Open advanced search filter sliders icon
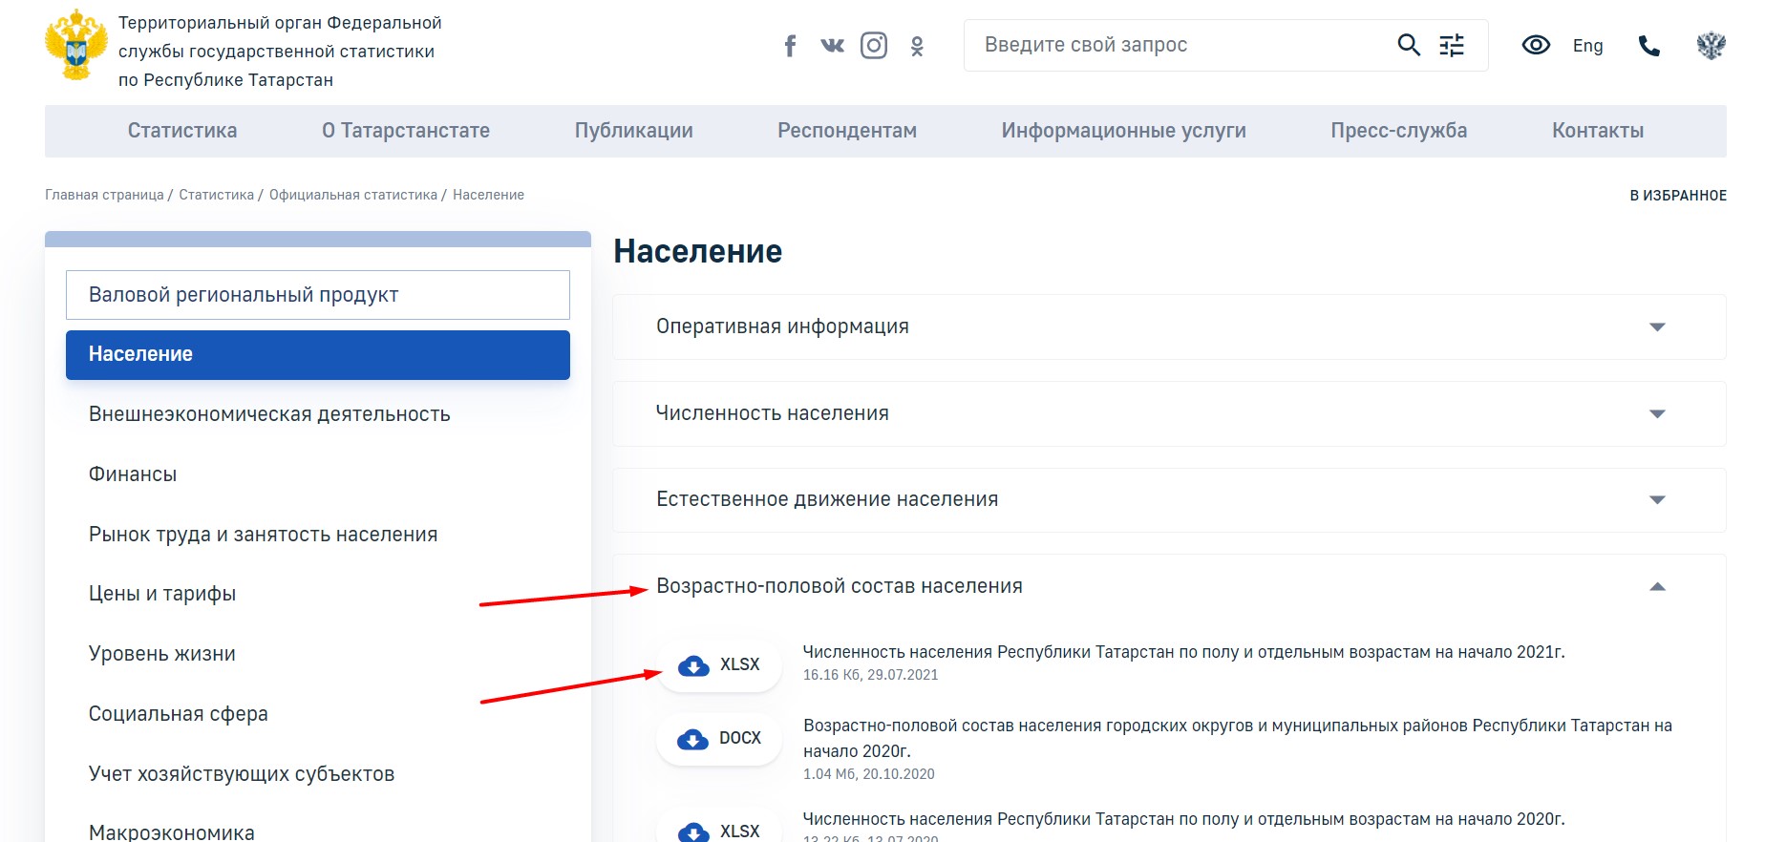1765x842 pixels. [x=1452, y=45]
